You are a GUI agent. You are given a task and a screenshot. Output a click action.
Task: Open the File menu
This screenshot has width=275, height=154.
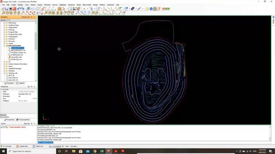tap(3, 5)
